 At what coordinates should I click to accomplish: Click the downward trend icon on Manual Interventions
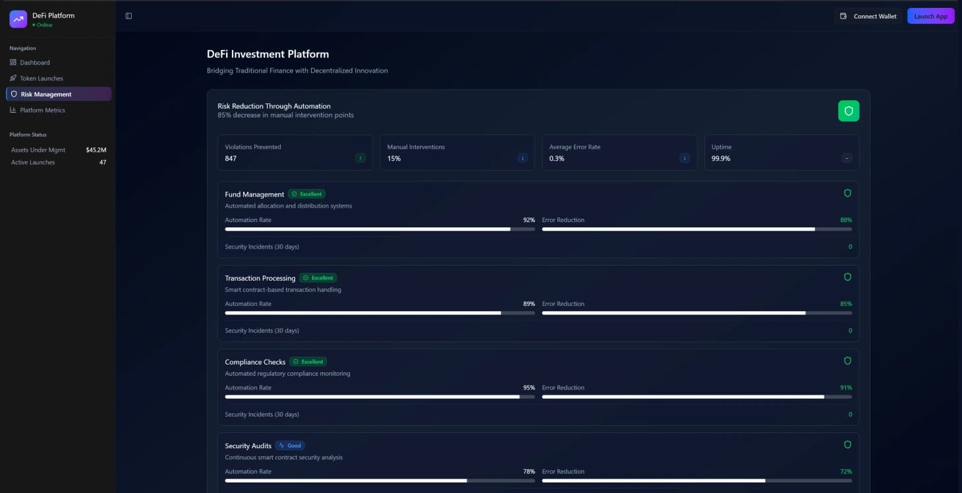523,158
